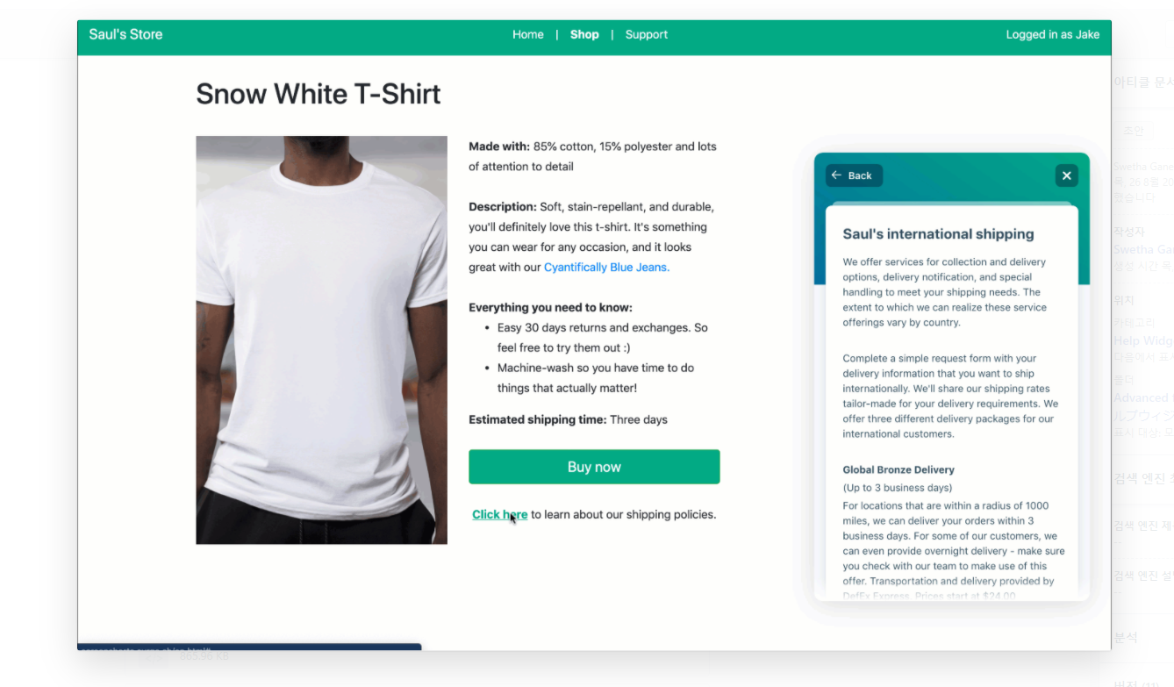Open the Support page
This screenshot has height=687, width=1174.
click(647, 35)
